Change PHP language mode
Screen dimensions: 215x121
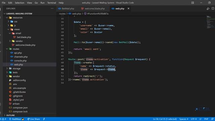click(206, 119)
